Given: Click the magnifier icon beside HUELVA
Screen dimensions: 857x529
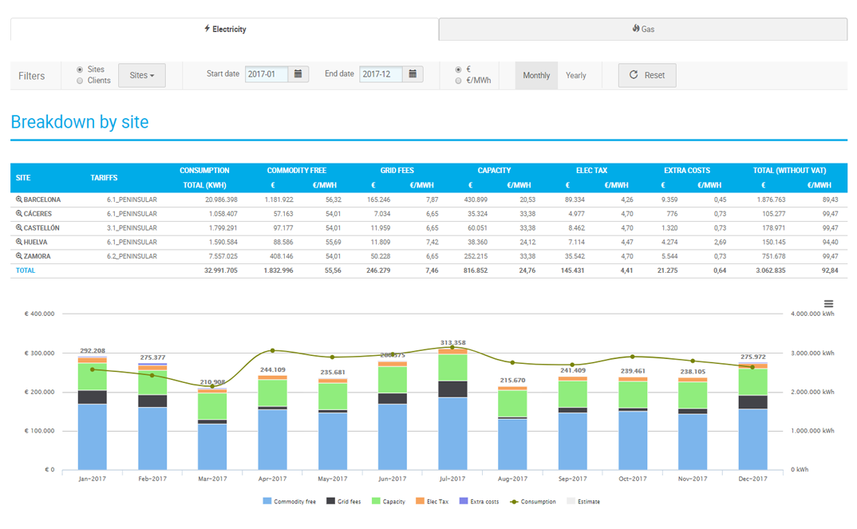Looking at the screenshot, I should [x=19, y=243].
